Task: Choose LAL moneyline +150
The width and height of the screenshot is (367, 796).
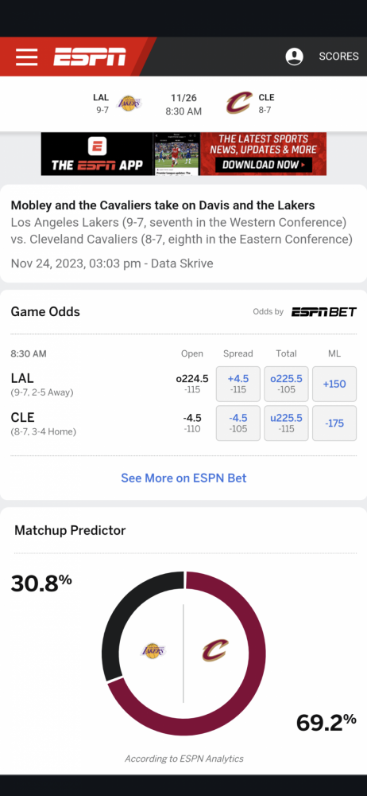Action: 334,384
